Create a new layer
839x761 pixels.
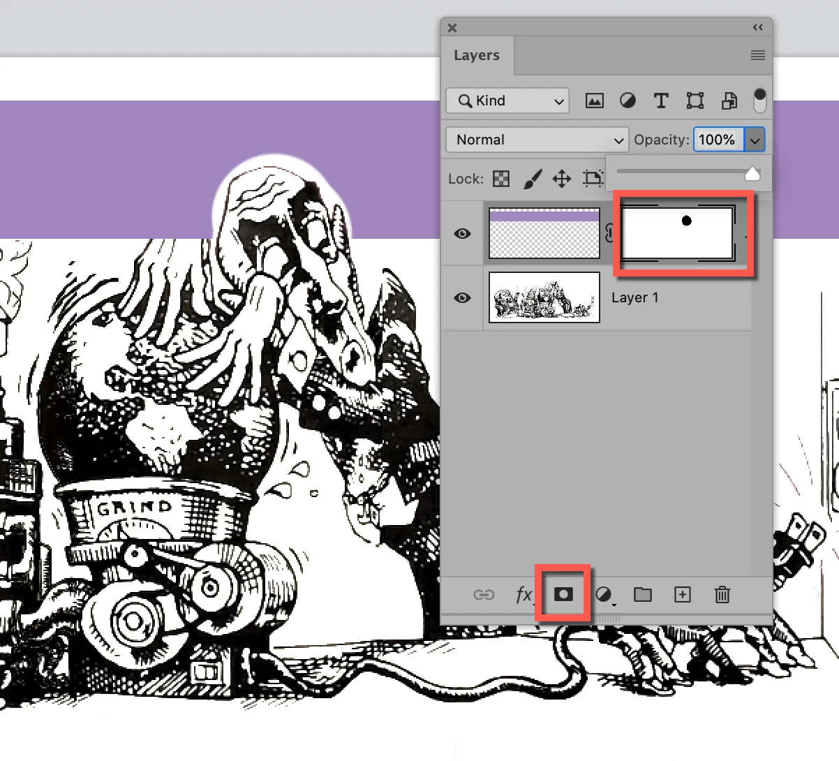coord(683,595)
